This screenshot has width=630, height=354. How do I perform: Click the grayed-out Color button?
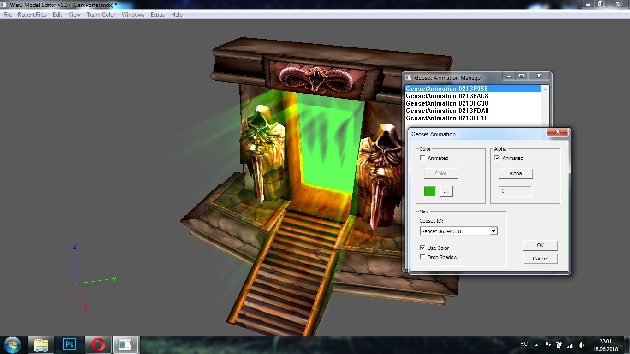point(441,173)
